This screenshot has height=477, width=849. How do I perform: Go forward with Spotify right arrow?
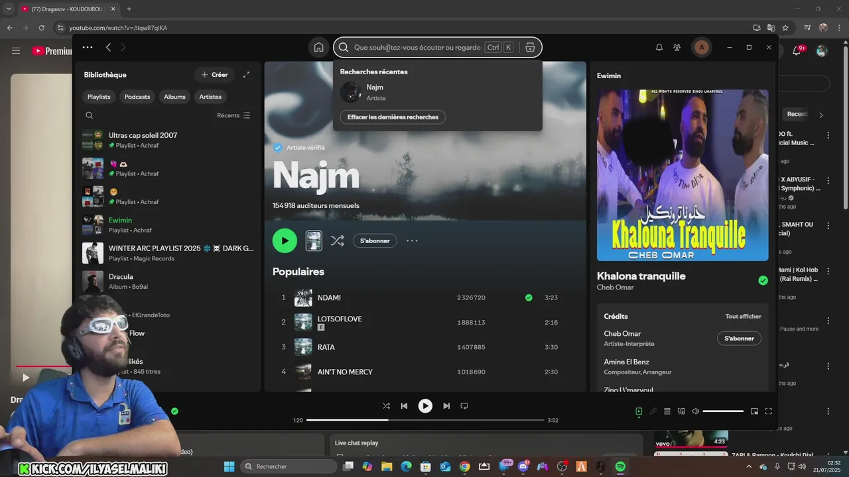(123, 47)
